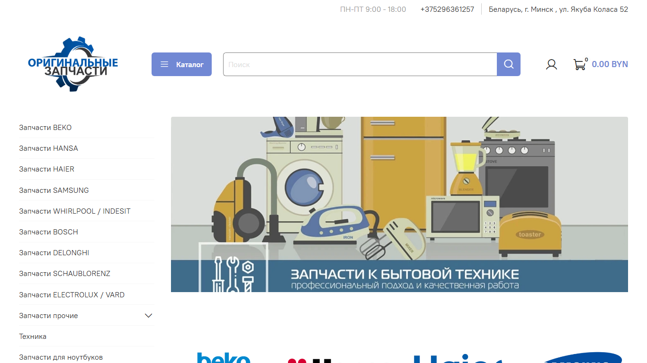Open Запчасти для ноутбуков category
This screenshot has height=363, width=647.
pos(61,357)
